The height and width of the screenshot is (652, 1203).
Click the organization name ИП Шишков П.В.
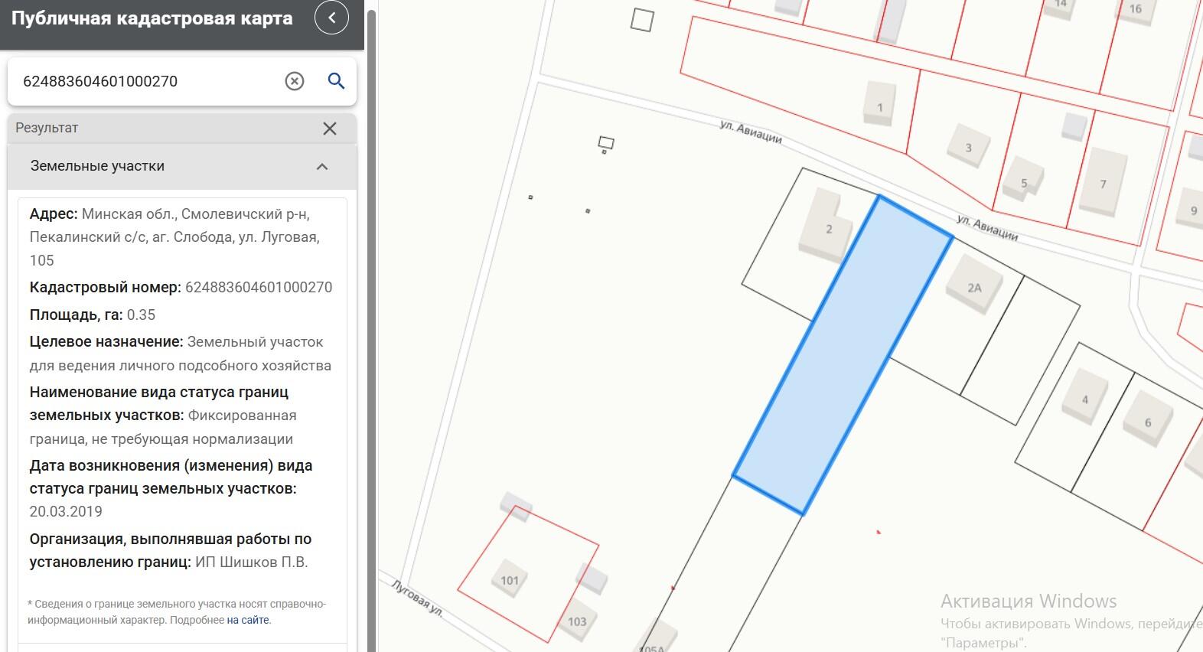point(252,562)
